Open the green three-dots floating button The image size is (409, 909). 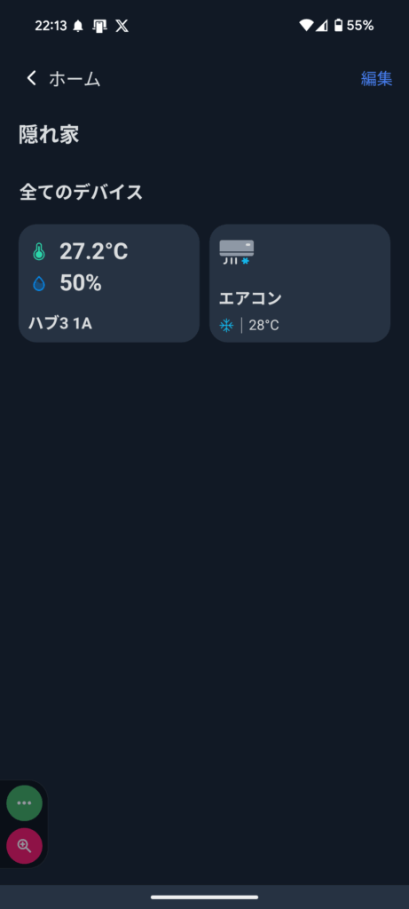(24, 802)
